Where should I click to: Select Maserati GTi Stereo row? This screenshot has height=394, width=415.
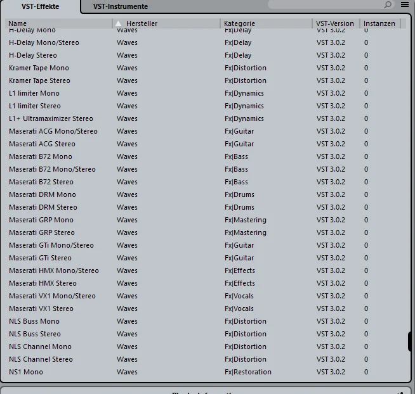(x=206, y=258)
